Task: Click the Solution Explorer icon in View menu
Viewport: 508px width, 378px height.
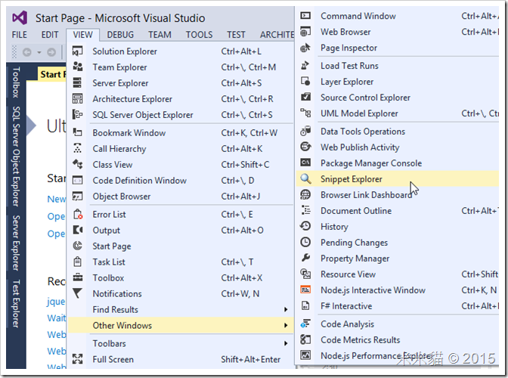Action: pos(78,51)
